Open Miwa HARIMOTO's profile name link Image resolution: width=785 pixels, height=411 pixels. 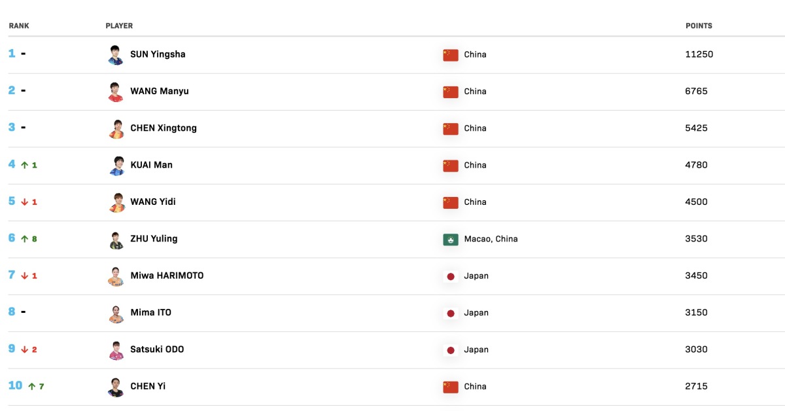(167, 276)
